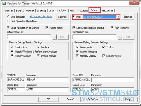Click simulator side Edit button

[x=63, y=37]
